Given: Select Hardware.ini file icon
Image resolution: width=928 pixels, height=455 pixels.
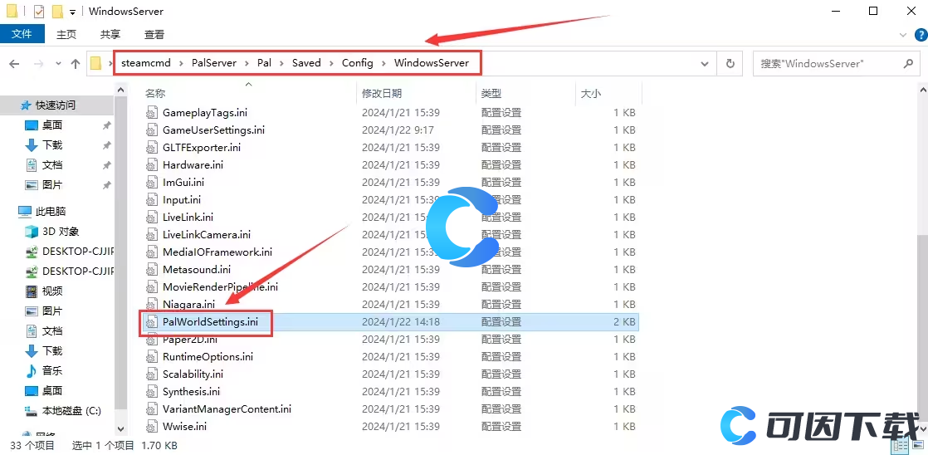Looking at the screenshot, I should coord(152,164).
